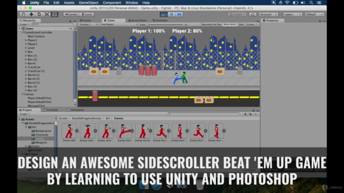
Task: Select Main Camera in Hierarchy
Action: pyautogui.click(x=36, y=36)
